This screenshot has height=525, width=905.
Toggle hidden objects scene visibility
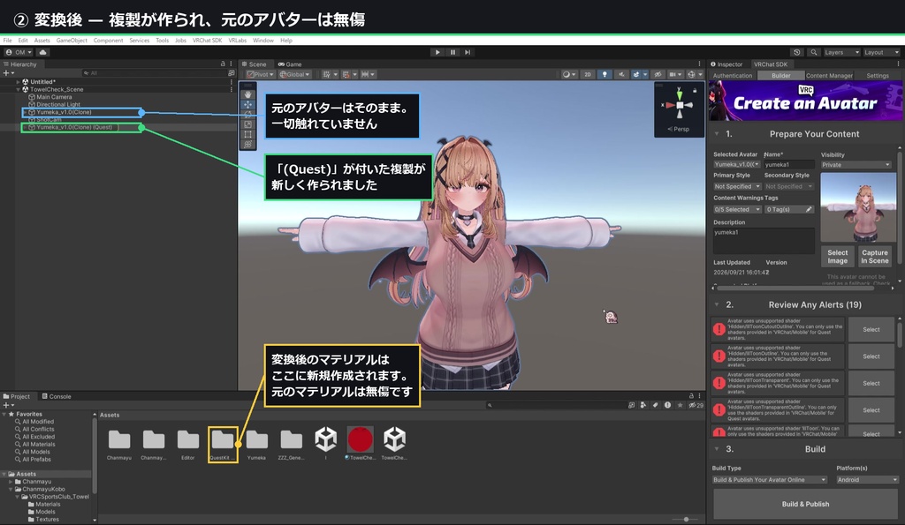click(x=658, y=74)
